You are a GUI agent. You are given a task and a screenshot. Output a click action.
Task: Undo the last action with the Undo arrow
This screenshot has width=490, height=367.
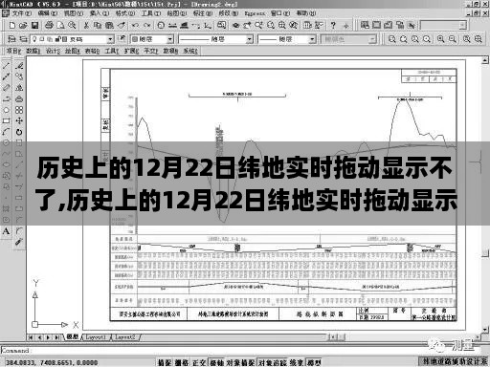tap(135, 25)
